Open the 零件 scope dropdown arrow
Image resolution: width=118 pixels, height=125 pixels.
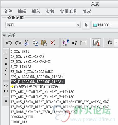click(78, 25)
